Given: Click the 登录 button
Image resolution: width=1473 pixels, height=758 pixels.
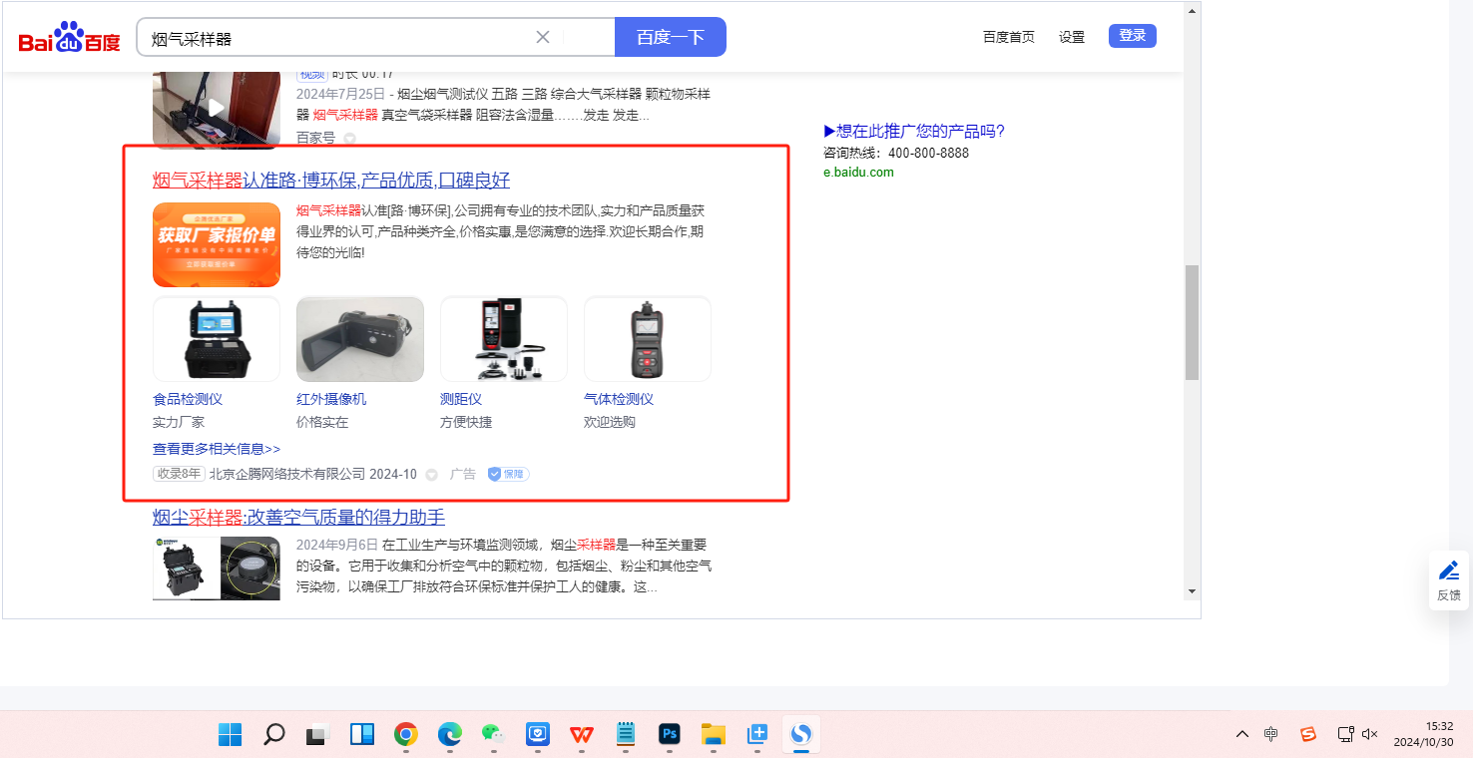Looking at the screenshot, I should click(1133, 36).
